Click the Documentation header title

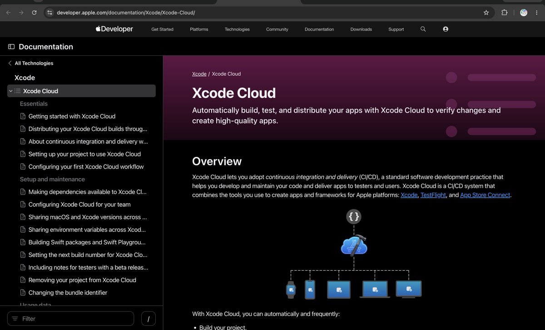point(46,47)
